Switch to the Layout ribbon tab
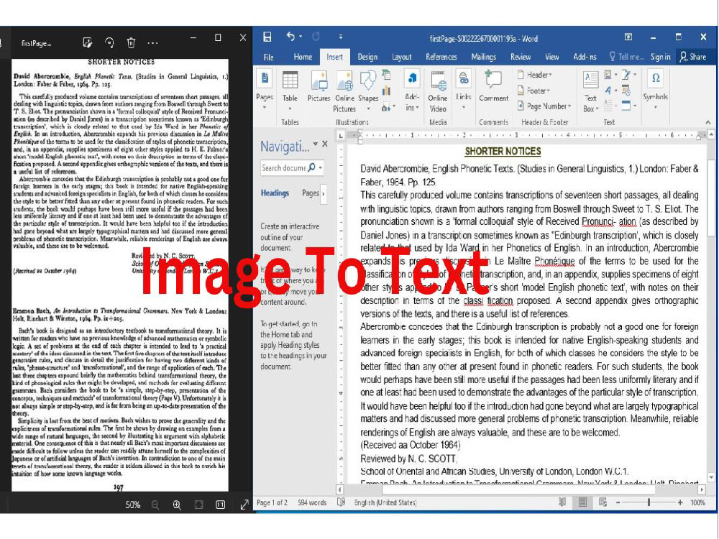The width and height of the screenshot is (719, 539). 402,57
